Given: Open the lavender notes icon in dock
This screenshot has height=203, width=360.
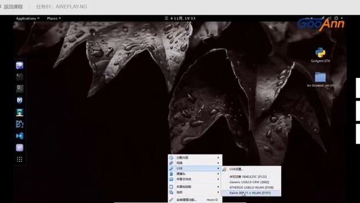Looking at the screenshot, I should pos(20,148).
